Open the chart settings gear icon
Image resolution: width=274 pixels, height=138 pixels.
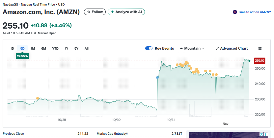point(260,48)
